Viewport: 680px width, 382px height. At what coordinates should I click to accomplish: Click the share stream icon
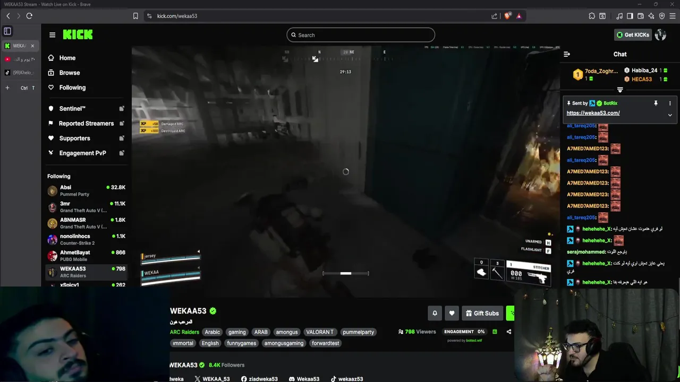[509, 332]
